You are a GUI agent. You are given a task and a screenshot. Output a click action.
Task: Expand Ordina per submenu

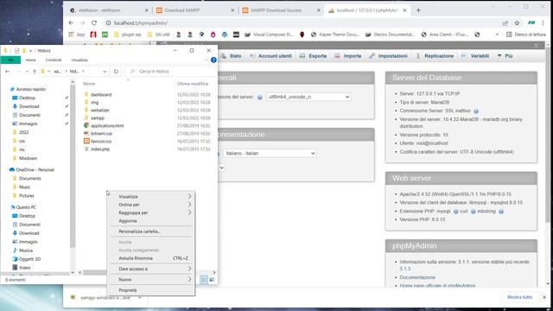pos(151,205)
